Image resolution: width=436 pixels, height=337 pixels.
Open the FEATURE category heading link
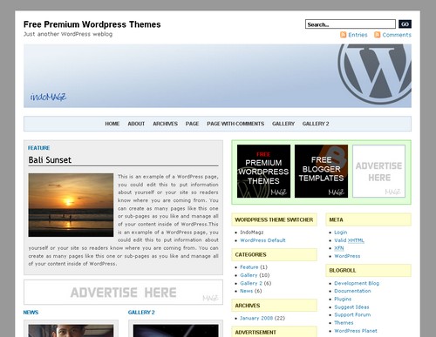(x=38, y=148)
